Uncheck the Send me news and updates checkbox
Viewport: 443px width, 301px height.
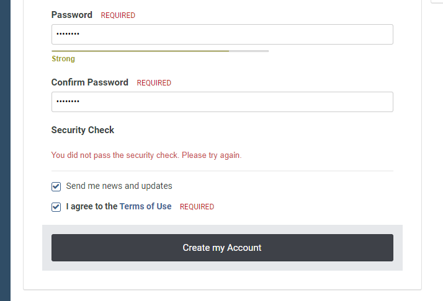click(x=56, y=186)
